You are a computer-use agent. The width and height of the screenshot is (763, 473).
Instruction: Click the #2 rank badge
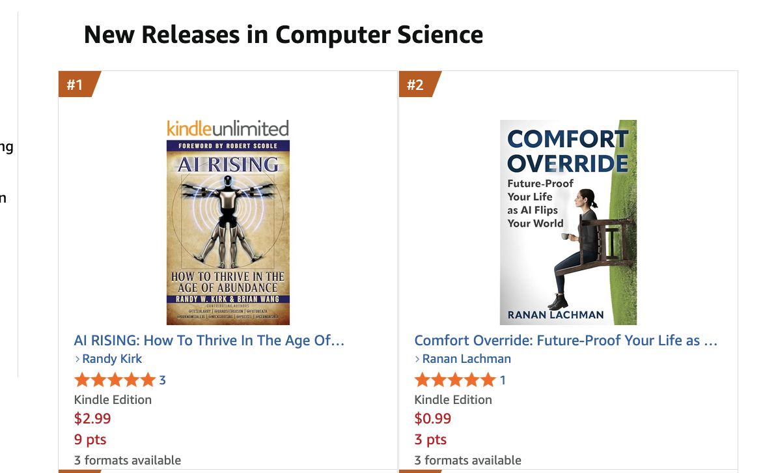[415, 85]
